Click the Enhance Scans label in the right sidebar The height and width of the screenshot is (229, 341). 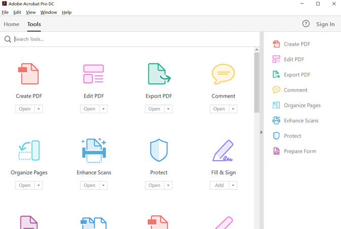pyautogui.click(x=301, y=120)
